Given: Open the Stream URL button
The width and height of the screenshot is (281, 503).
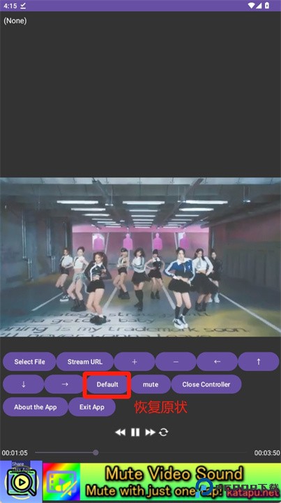Looking at the screenshot, I should (x=85, y=362).
